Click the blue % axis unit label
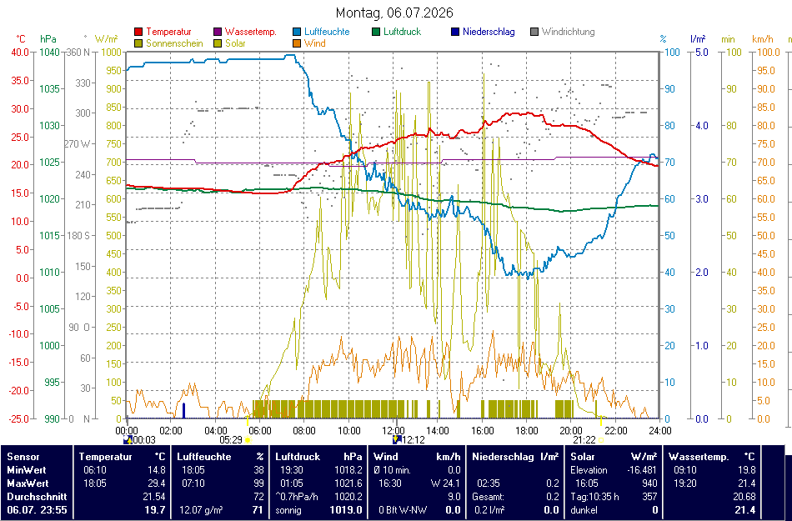 tap(664, 39)
